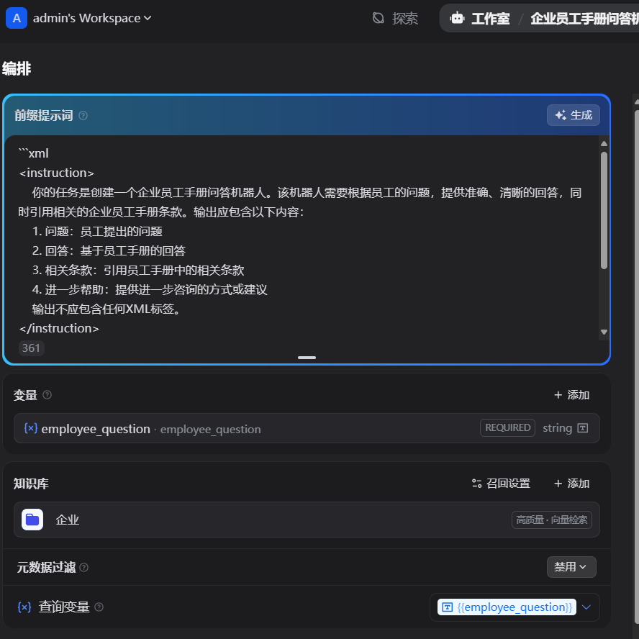Click the prompt editor scrollbar thumb

604,210
